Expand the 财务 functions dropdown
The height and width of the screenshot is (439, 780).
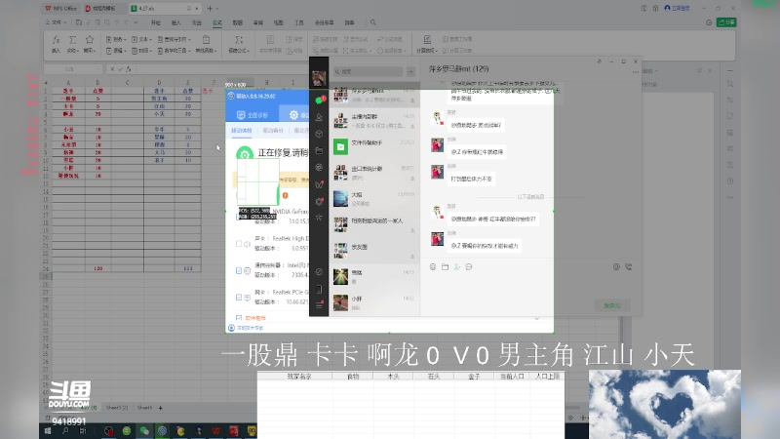tap(116, 39)
